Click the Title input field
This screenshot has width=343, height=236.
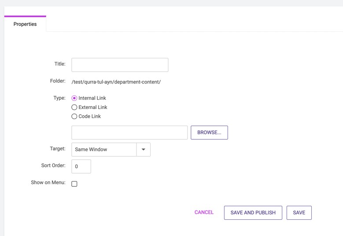click(120, 65)
